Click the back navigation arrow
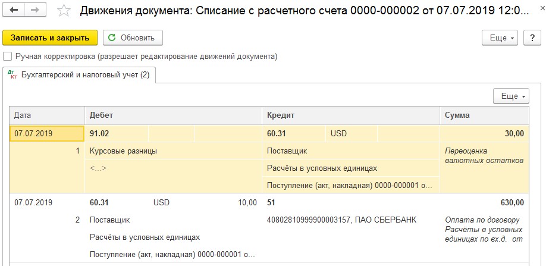The height and width of the screenshot is (266, 546). pyautogui.click(x=14, y=11)
